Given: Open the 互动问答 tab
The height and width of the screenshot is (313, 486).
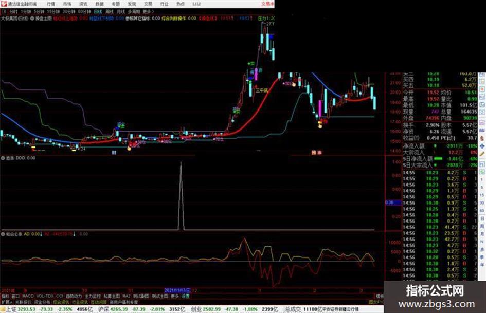Looking at the screenshot, I should click(99, 302).
